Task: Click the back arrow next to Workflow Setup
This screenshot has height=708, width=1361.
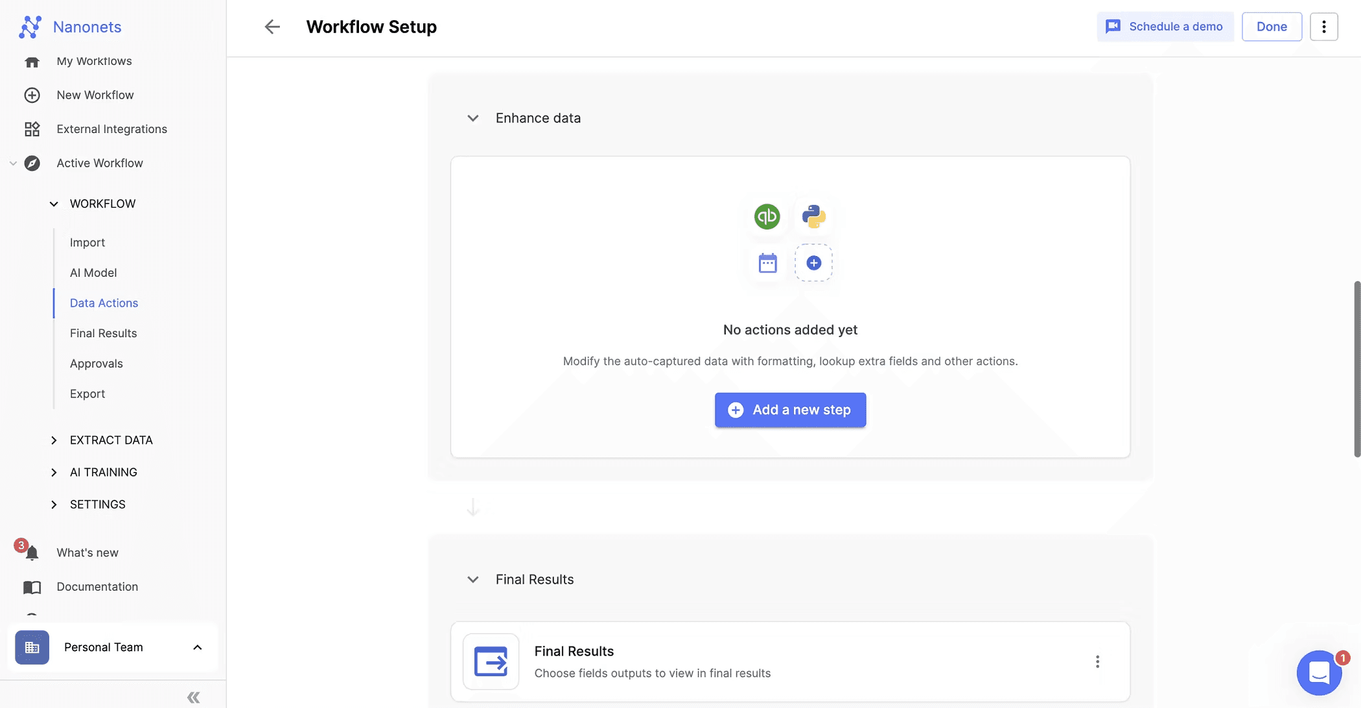Action: click(272, 27)
